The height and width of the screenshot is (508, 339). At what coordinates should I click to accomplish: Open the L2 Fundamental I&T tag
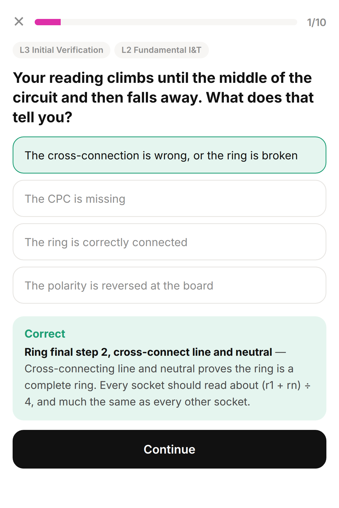(x=161, y=50)
